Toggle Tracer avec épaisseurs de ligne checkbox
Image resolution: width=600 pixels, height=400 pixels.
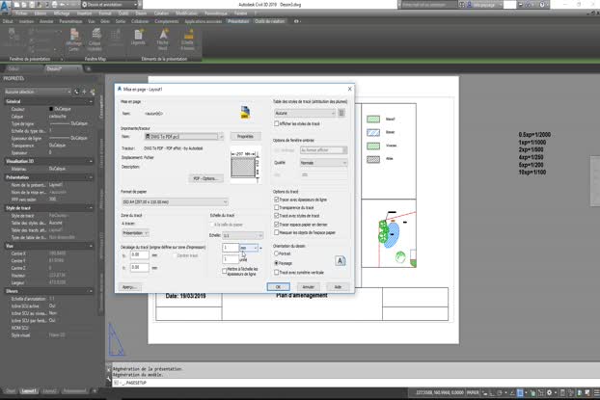click(x=276, y=200)
